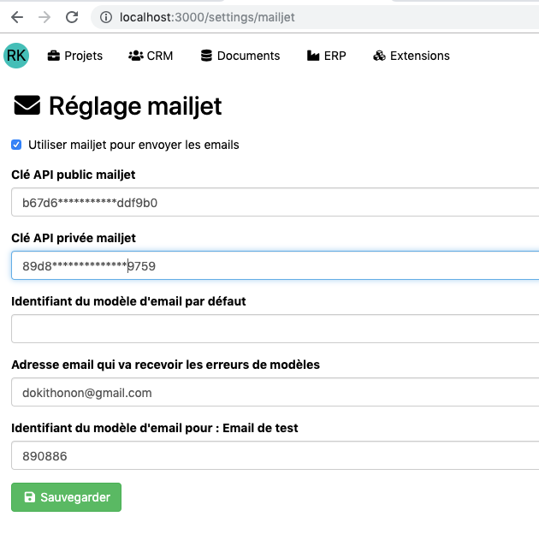The width and height of the screenshot is (539, 546).
Task: Open the Extensions menu
Action: tap(419, 56)
